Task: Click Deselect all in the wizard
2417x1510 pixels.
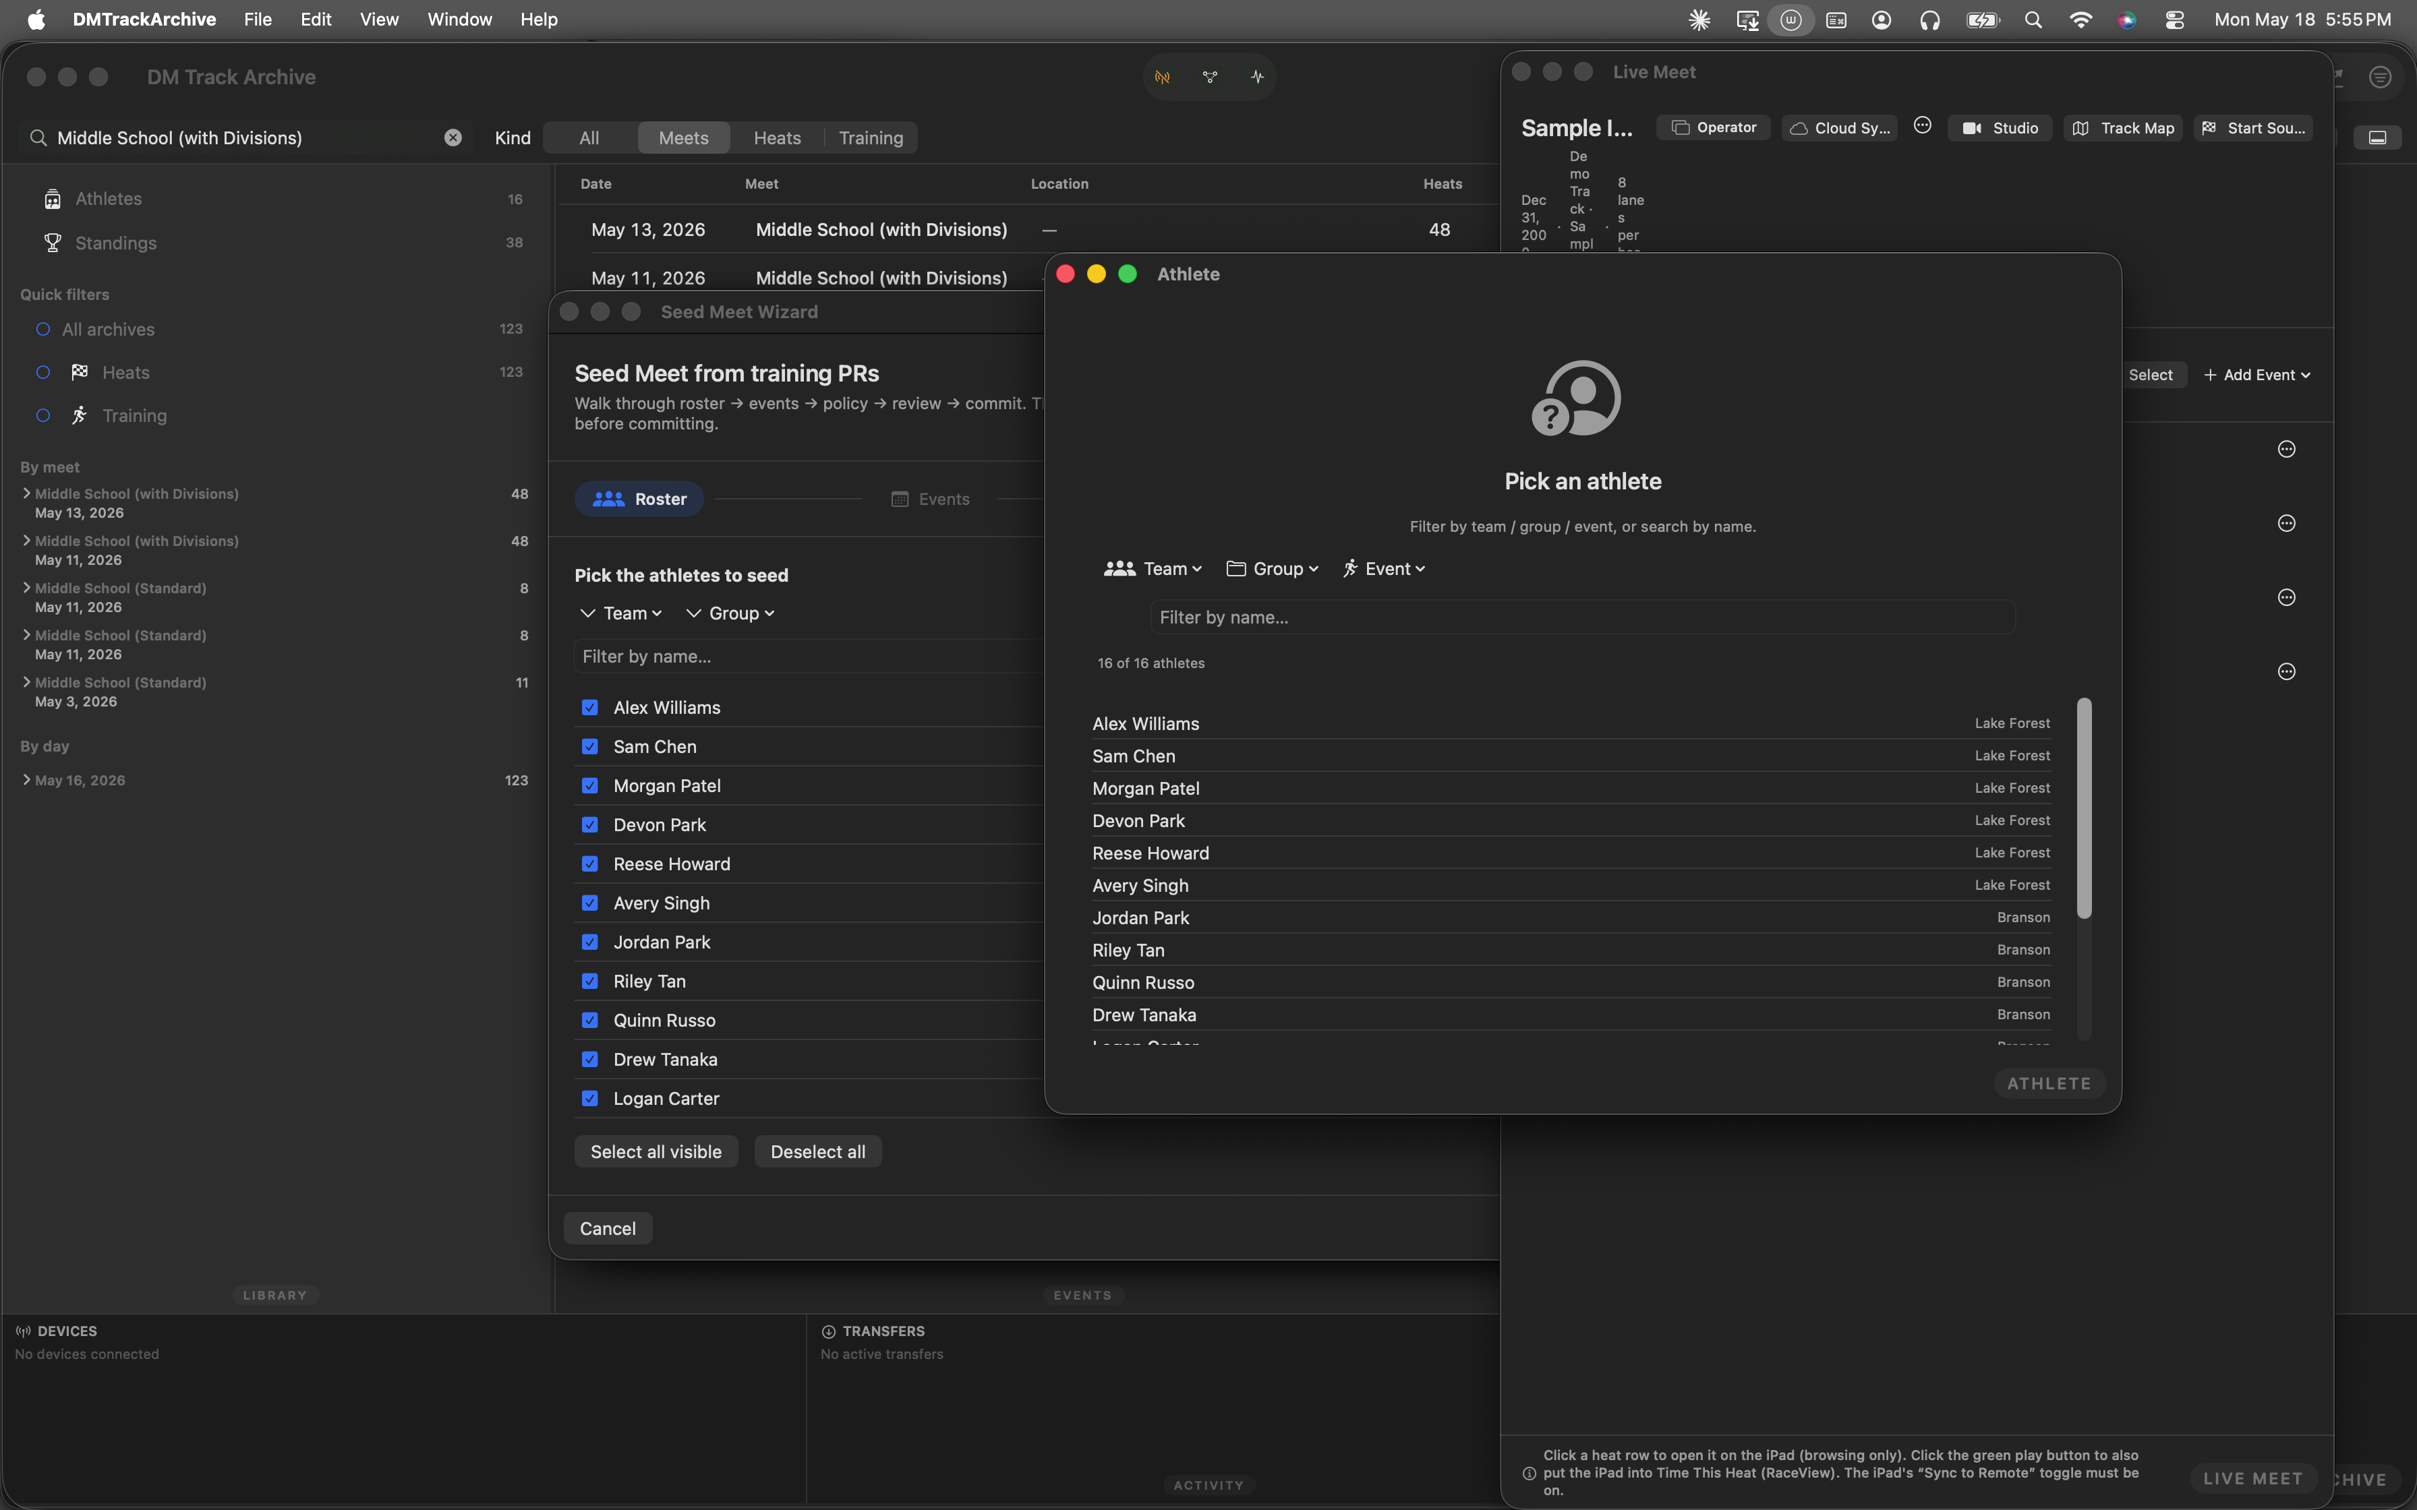Action: [818, 1151]
